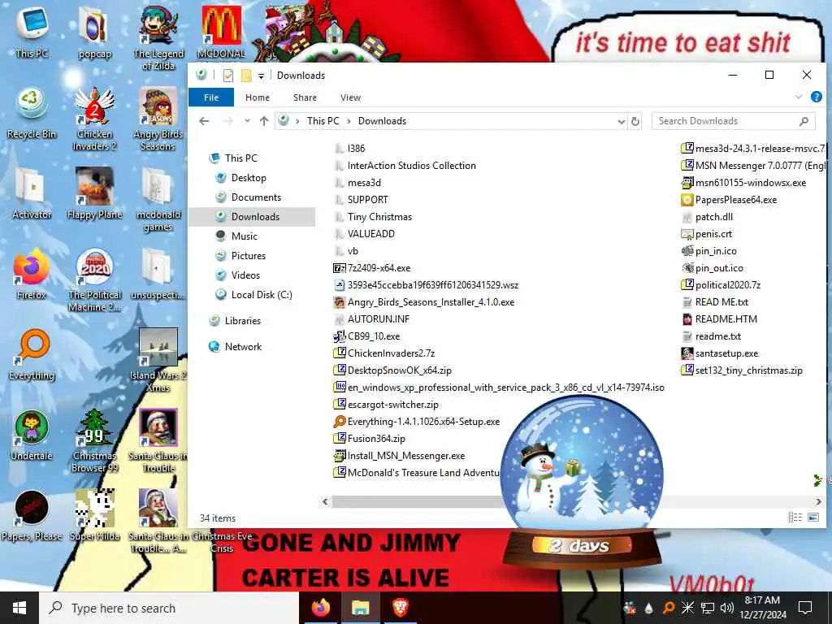Refresh the Downloads folder
Image resolution: width=832 pixels, height=624 pixels.
(635, 122)
